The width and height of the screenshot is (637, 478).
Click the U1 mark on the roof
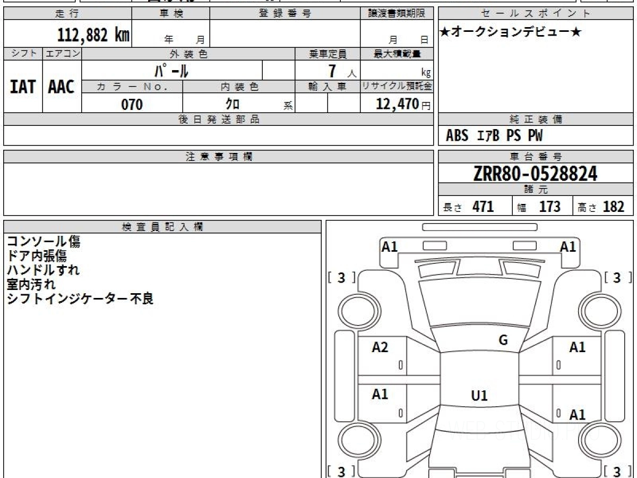(x=479, y=395)
